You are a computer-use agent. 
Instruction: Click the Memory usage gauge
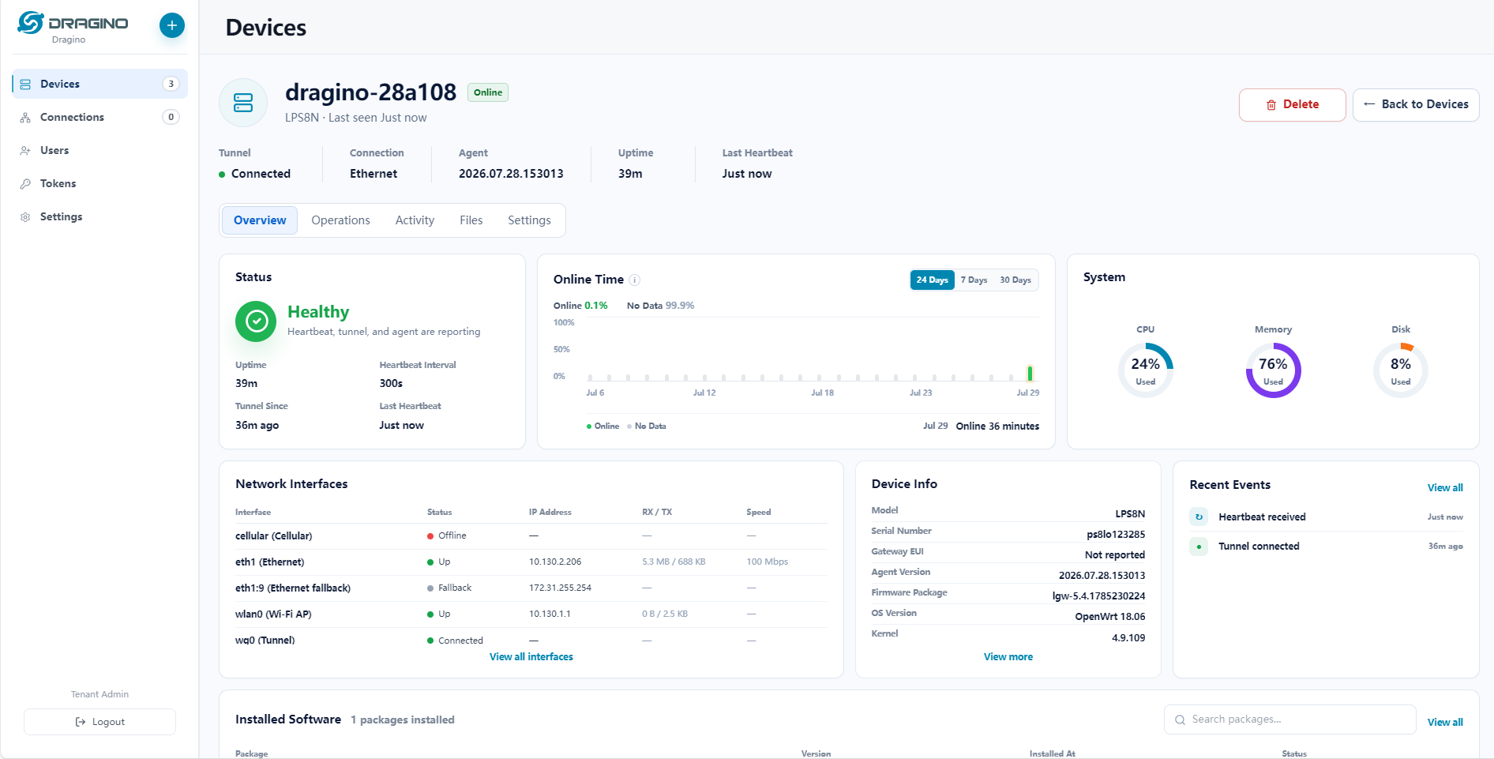click(1274, 370)
